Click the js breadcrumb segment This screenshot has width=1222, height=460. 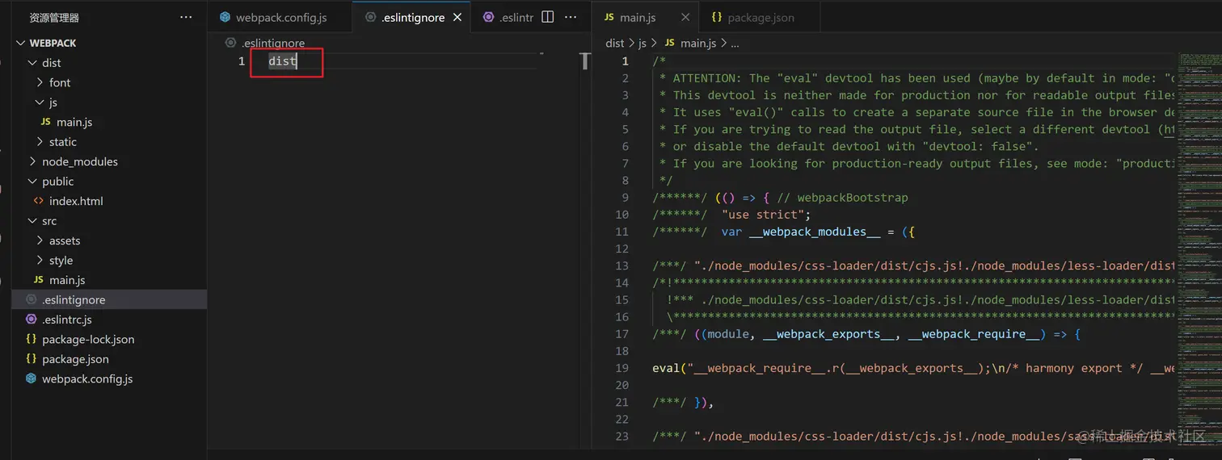click(643, 43)
